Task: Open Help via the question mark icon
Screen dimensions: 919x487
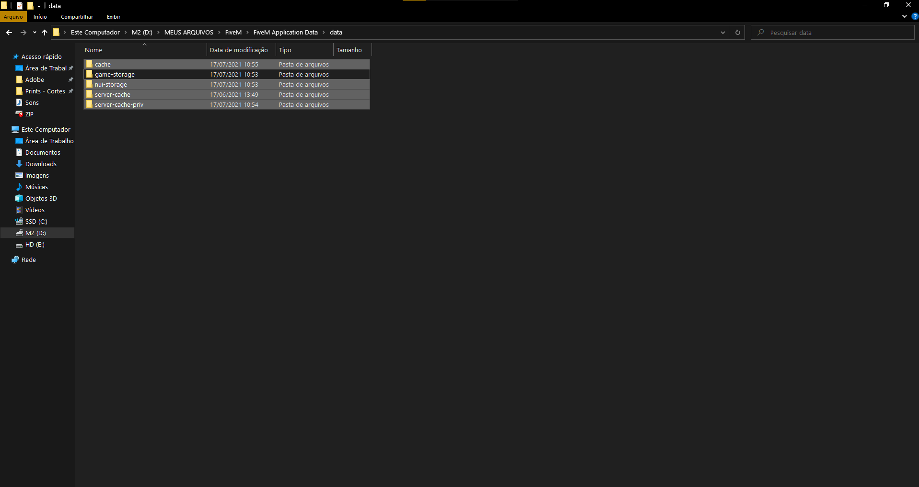Action: 914,16
